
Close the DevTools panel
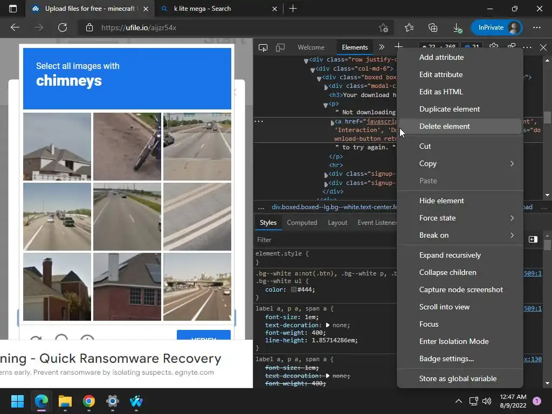click(543, 47)
